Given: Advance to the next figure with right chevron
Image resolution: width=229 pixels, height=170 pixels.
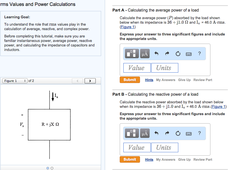Looking at the screenshot, I should pos(90,81).
